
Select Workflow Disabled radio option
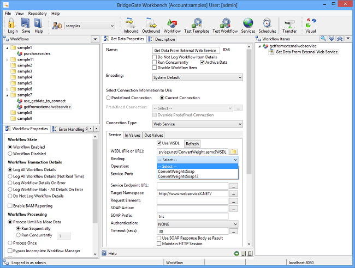tap(10, 153)
